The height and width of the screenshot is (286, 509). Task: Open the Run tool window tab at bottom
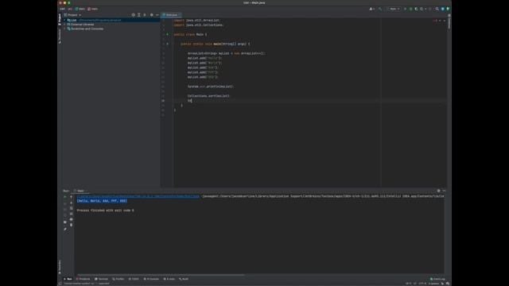(68, 279)
